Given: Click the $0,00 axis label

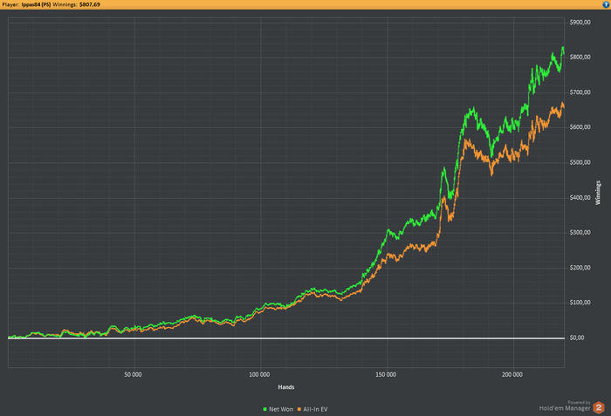Looking at the screenshot, I should pyautogui.click(x=577, y=338).
